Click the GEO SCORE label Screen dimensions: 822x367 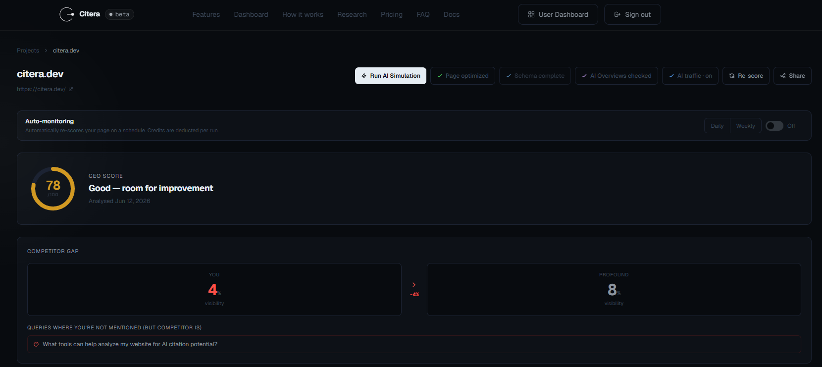tap(105, 176)
